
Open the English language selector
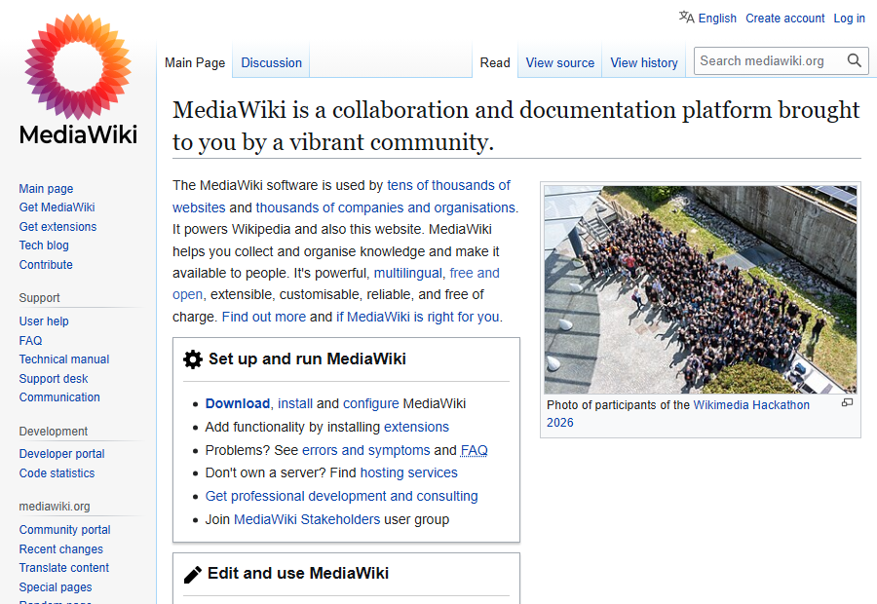(x=717, y=19)
